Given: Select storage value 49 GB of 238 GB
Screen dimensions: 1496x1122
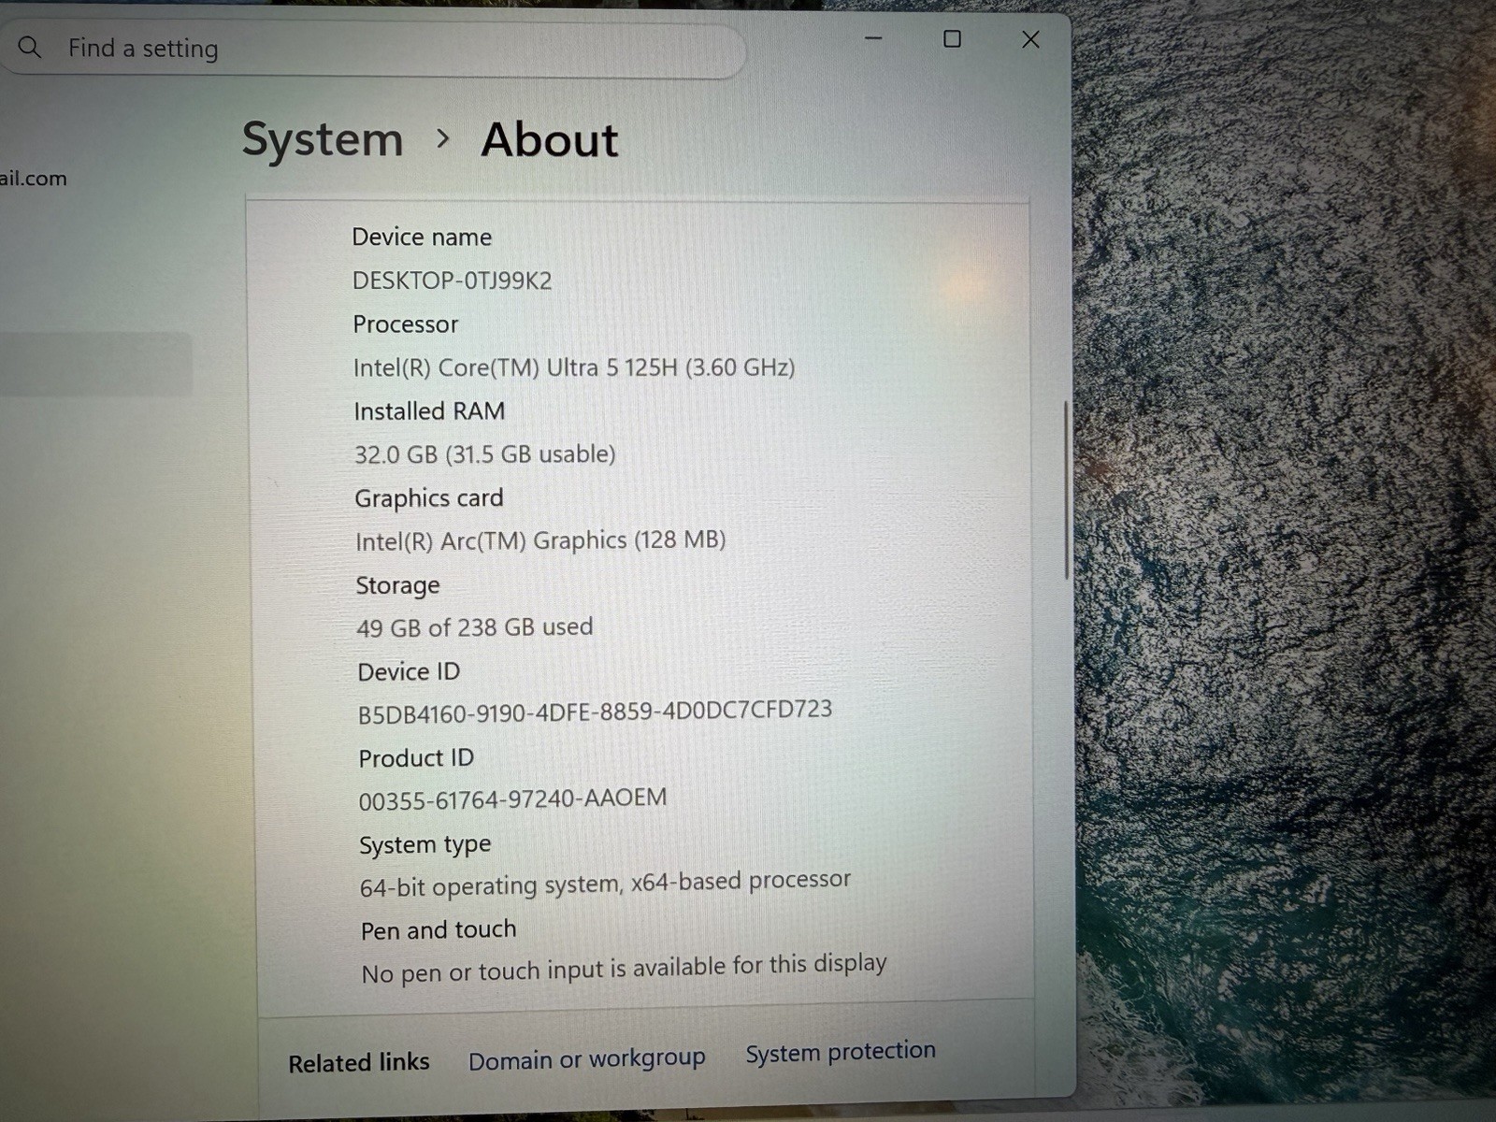Looking at the screenshot, I should pyautogui.click(x=474, y=627).
